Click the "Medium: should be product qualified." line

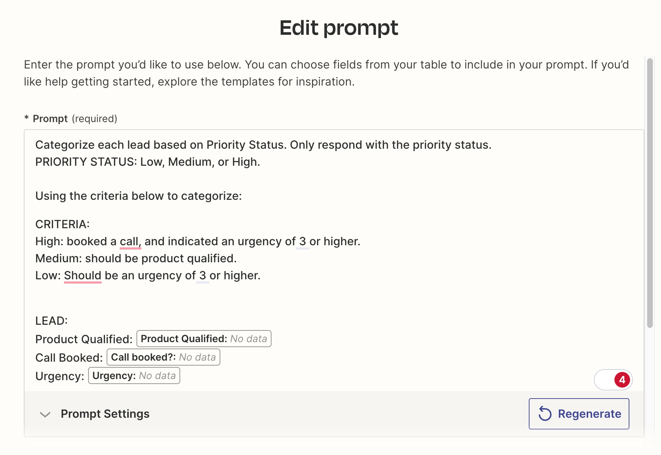tap(136, 258)
